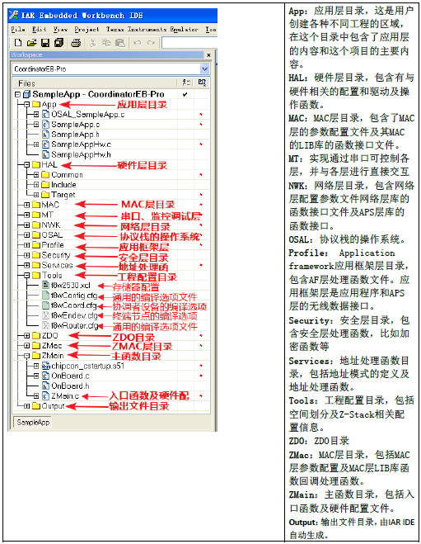Select f8wCoord.cfg in Tools
Image resolution: width=421 pixels, height=544 pixels.
(74, 305)
